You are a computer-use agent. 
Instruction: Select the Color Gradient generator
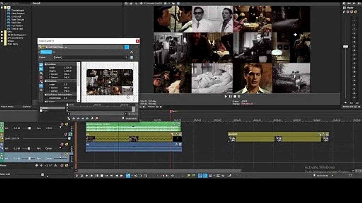coord(18,14)
